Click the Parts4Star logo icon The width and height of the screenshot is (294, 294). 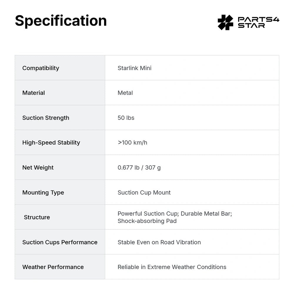coord(225,22)
